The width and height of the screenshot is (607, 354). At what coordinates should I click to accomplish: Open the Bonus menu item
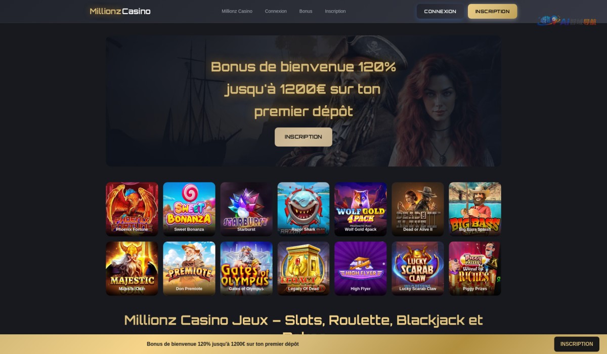306,11
